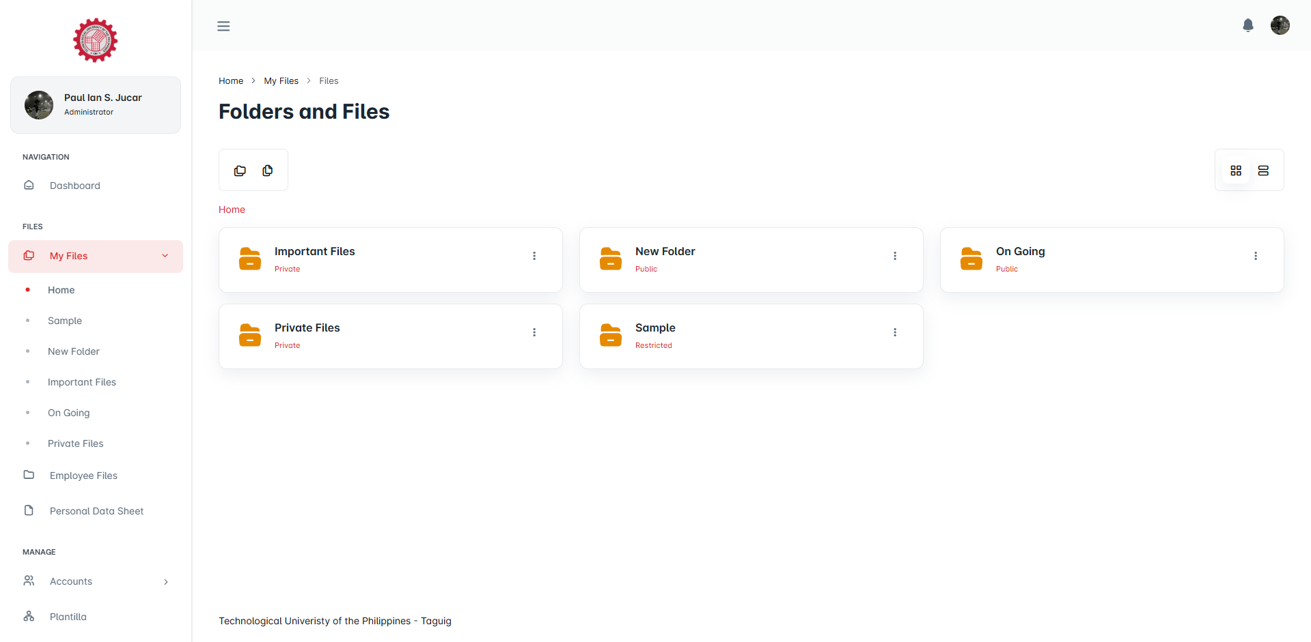Select Home under My Files
The height and width of the screenshot is (642, 1311).
click(61, 290)
